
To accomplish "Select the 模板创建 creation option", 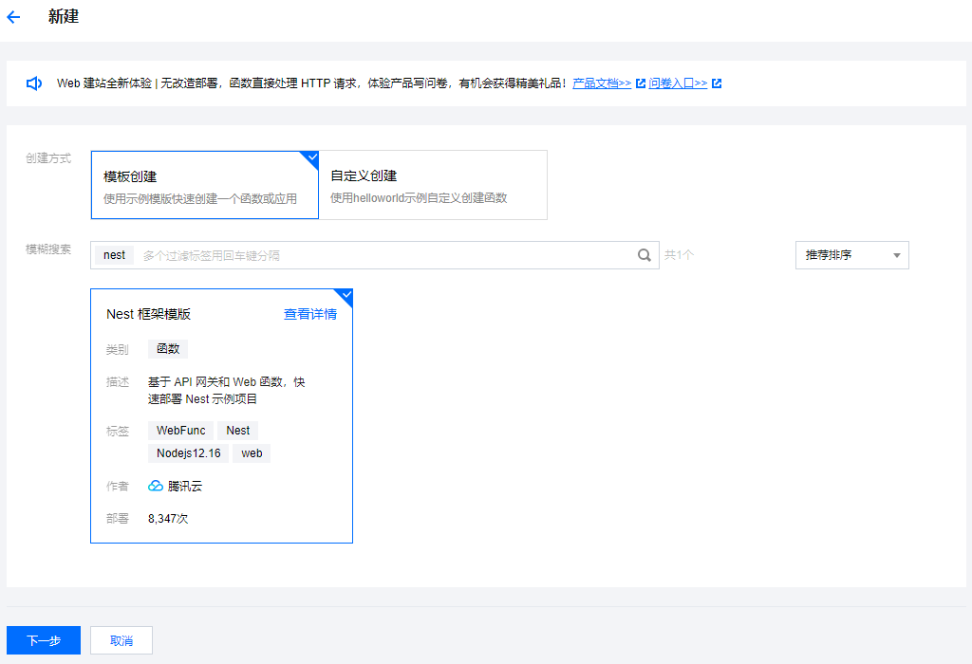I will tap(205, 185).
